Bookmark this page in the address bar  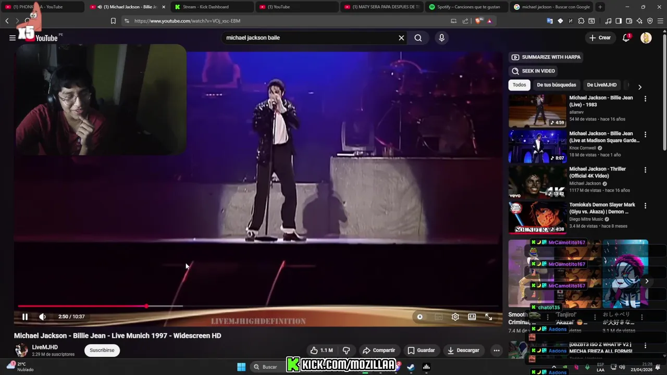pos(113,21)
